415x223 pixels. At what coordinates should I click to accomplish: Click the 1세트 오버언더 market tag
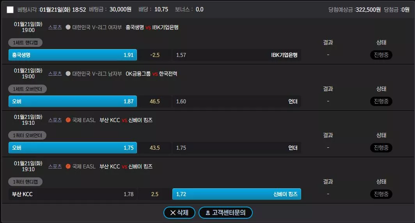click(x=28, y=89)
